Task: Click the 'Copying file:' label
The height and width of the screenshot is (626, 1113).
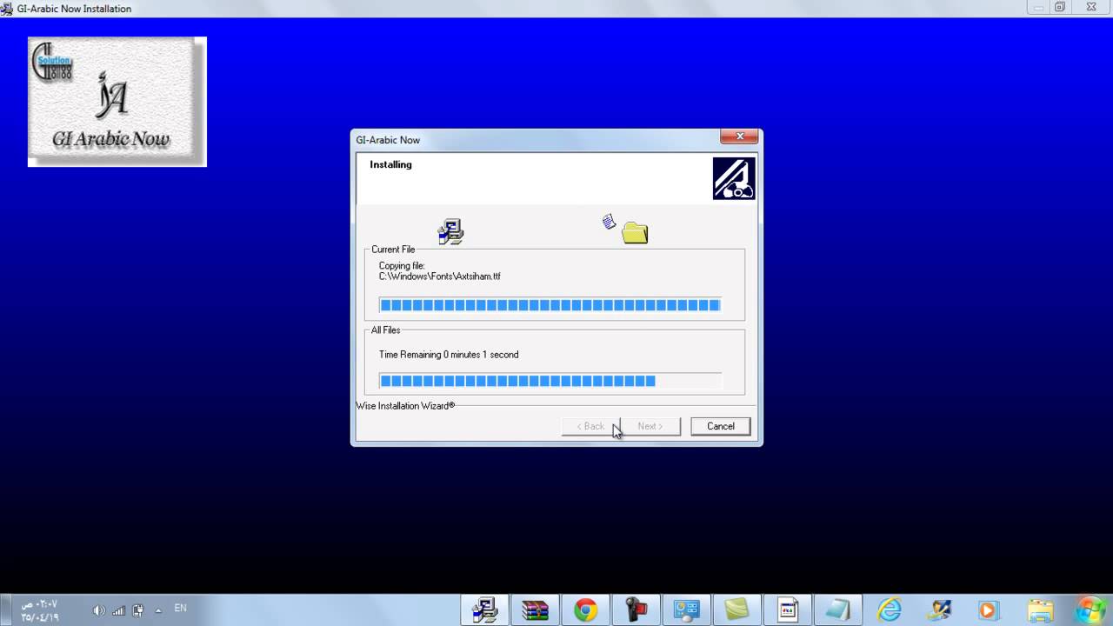Action: click(402, 266)
